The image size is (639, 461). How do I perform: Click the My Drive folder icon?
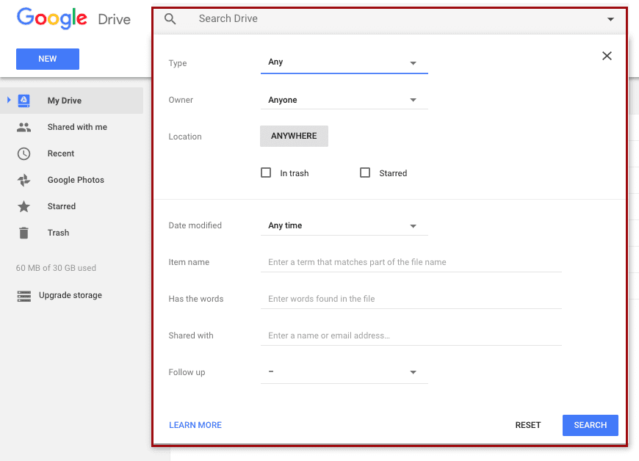(x=24, y=101)
